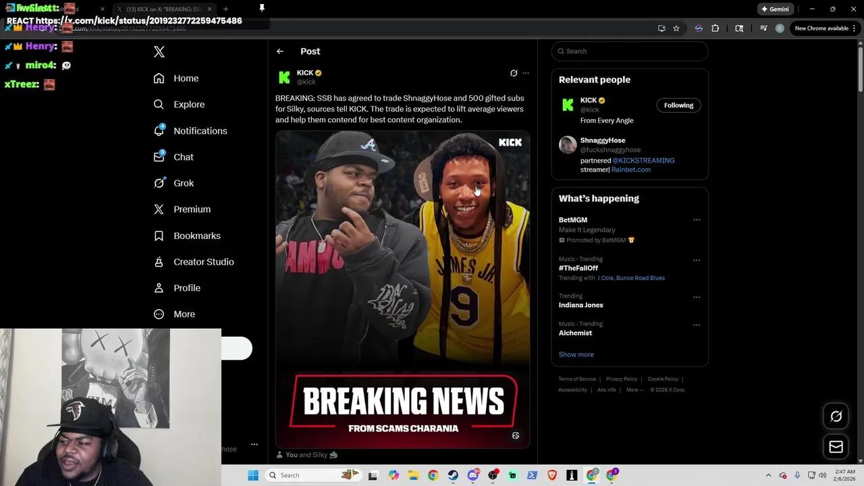This screenshot has width=864, height=486.
Task: Open options for the #TheFallOff trend
Action: pyautogui.click(x=697, y=260)
